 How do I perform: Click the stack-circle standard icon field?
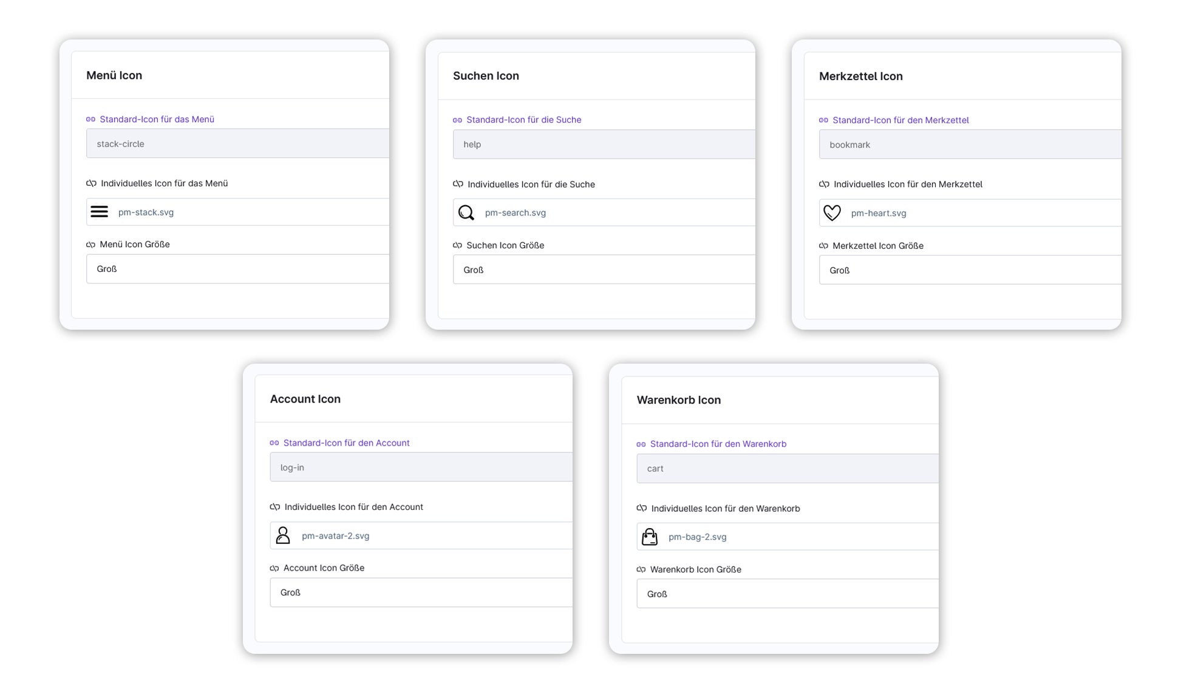(x=238, y=144)
